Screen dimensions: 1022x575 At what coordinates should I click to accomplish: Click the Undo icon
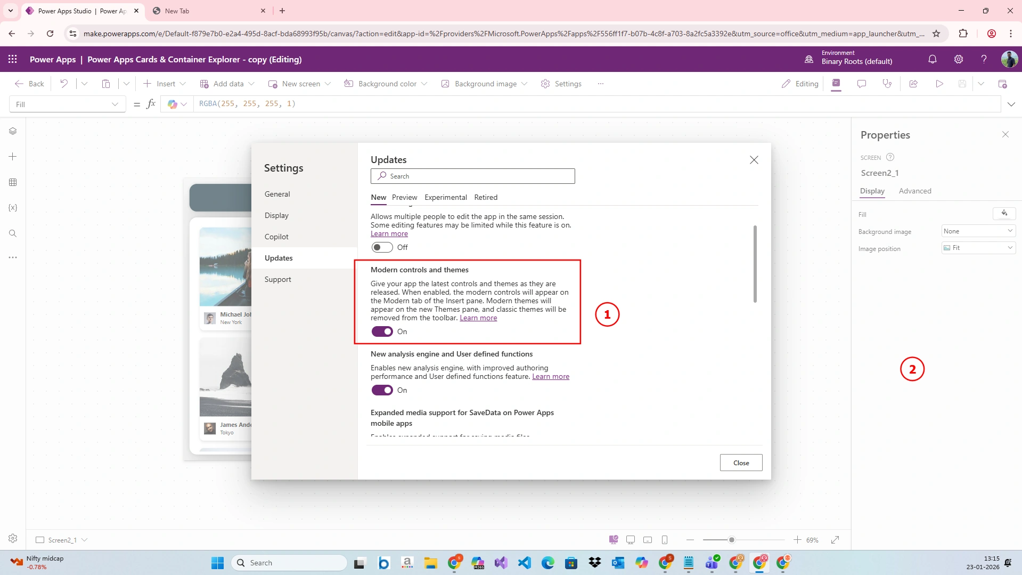point(64,84)
